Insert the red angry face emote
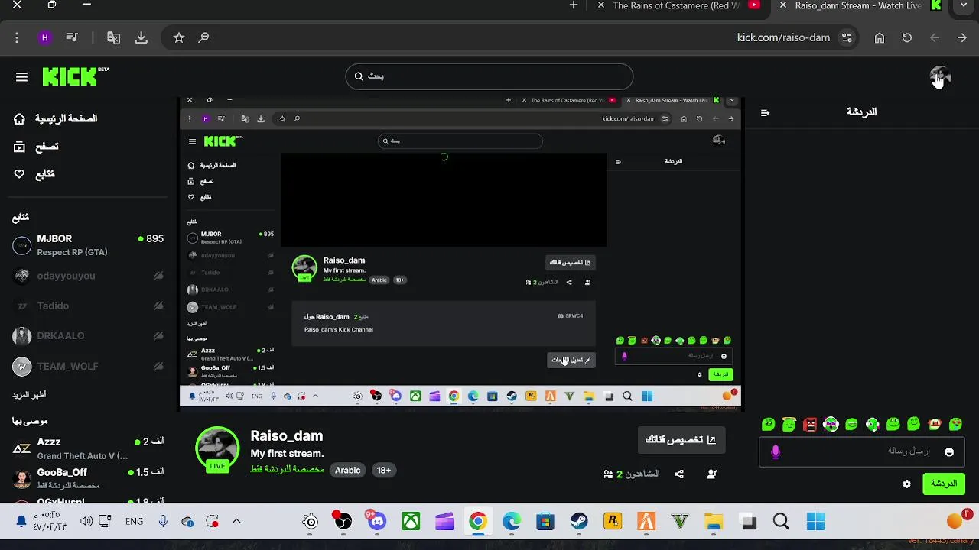Screen dimensions: 979x550 coord(810,424)
